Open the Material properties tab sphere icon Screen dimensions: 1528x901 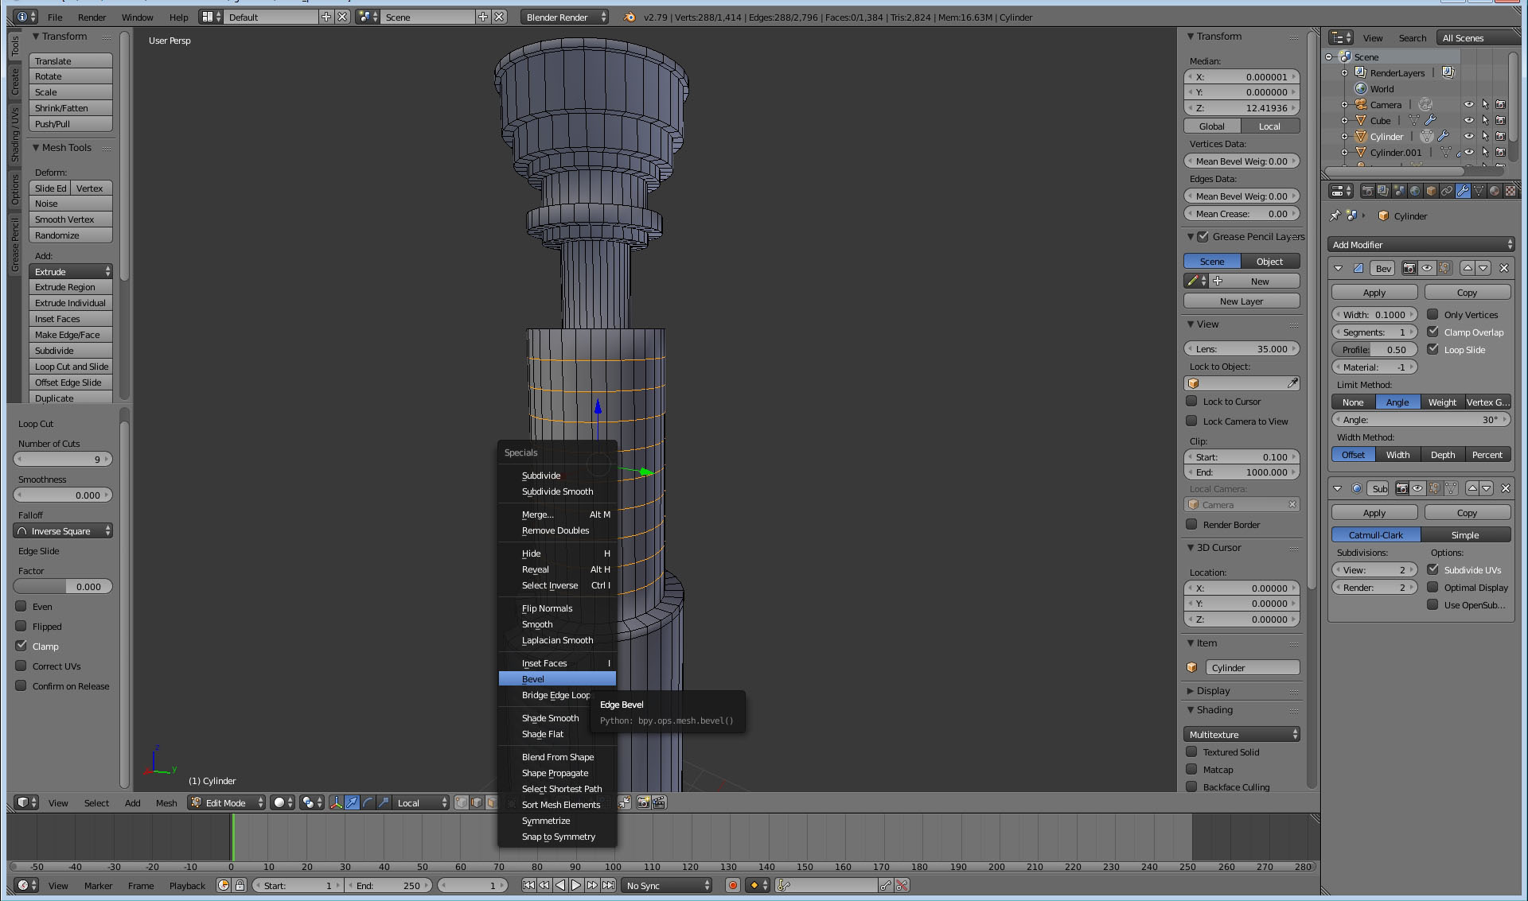click(1495, 191)
